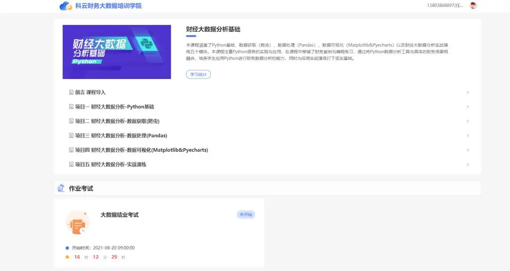Click 科云财务大数据培训学院 site title
510x271 pixels.
[108, 6]
